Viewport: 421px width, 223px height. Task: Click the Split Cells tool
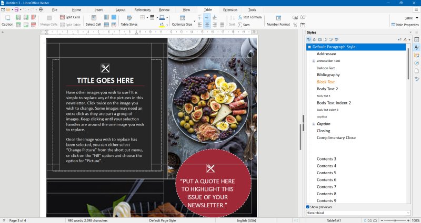pos(69,17)
